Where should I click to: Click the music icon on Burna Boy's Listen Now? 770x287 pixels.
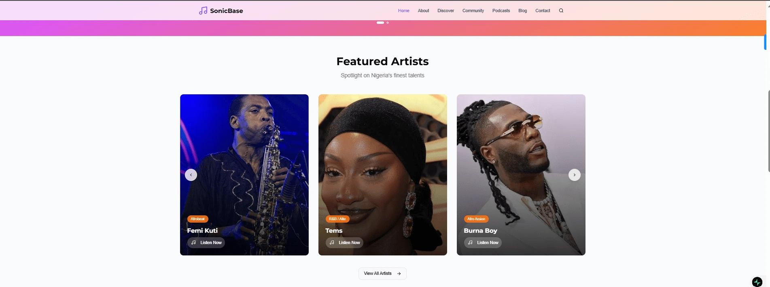(470, 242)
